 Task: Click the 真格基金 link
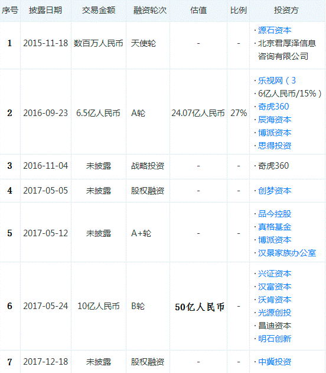click(275, 227)
